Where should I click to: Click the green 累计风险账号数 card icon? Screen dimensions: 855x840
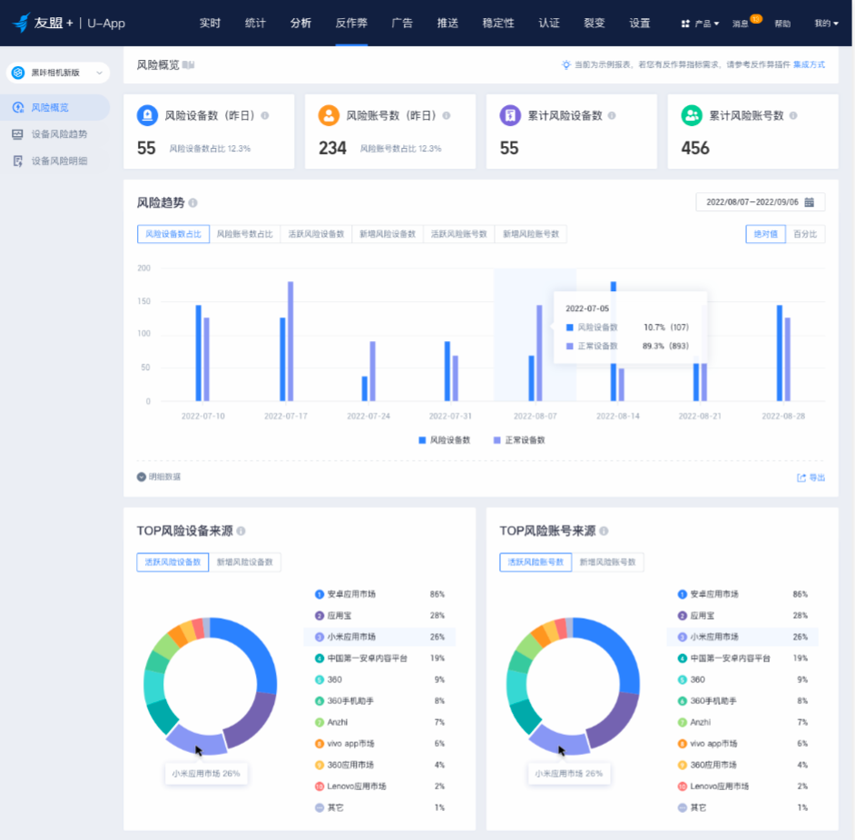pos(692,115)
